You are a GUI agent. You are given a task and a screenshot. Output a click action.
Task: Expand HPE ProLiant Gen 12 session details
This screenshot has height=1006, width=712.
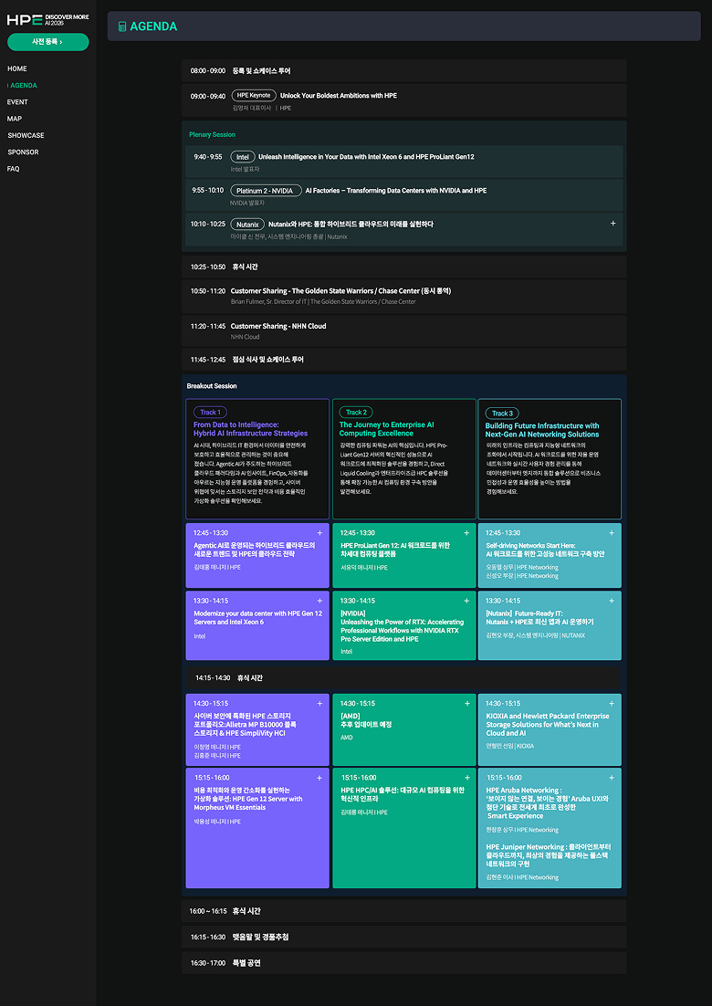click(x=466, y=532)
